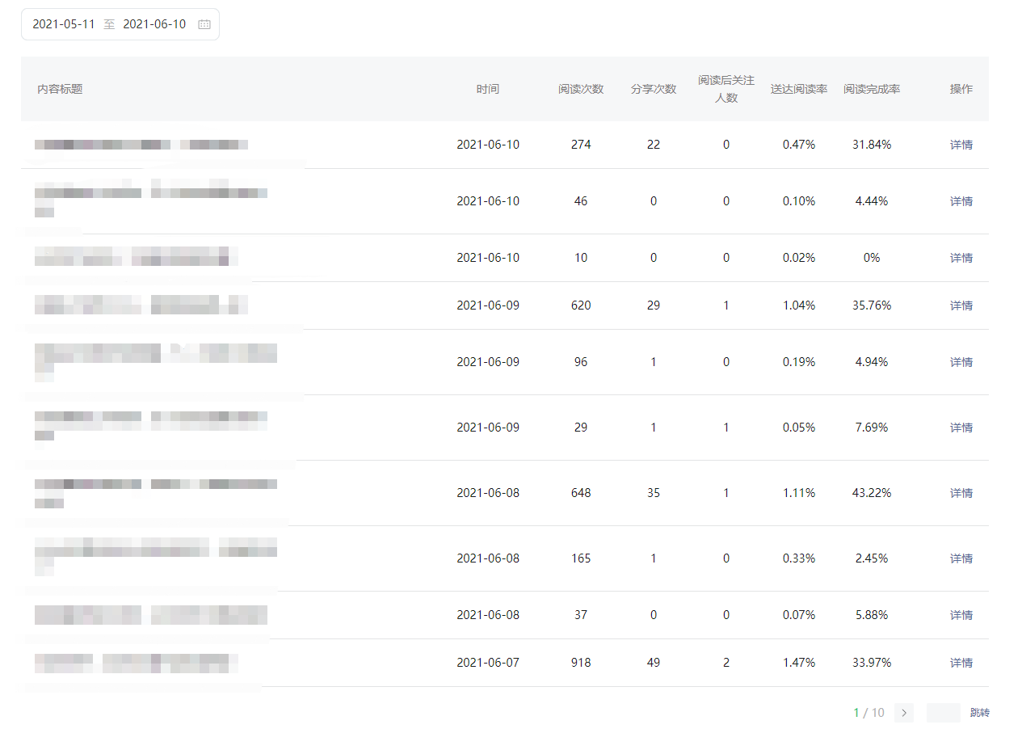Open 详情 for the row with 648 reads
Screen dimensions: 1022x750
961,493
